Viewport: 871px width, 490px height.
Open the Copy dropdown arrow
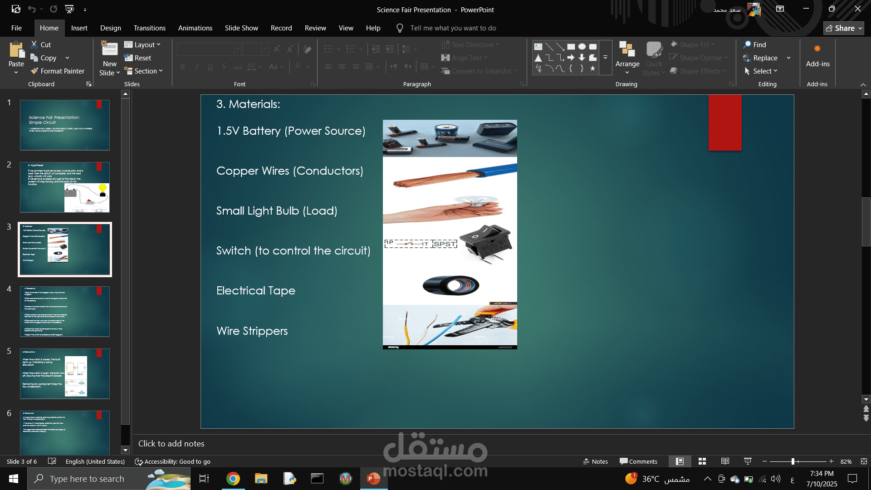(67, 58)
